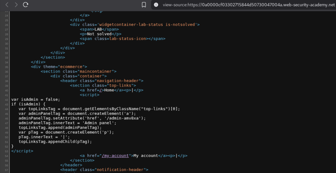Click the browser back arrow
Viewport: 336px width, 173px height.
coord(7,5)
